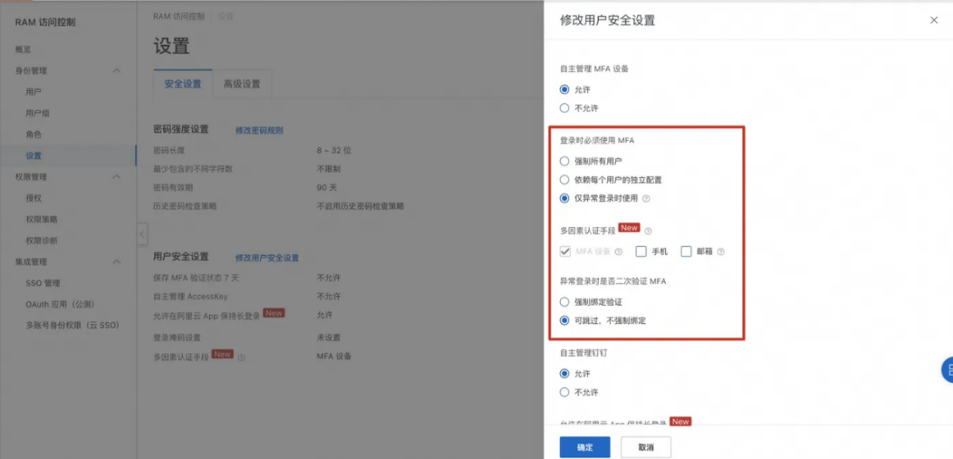This screenshot has width=953, height=459.
Task: Collapse the sidebar with the arrow handle
Action: [142, 234]
